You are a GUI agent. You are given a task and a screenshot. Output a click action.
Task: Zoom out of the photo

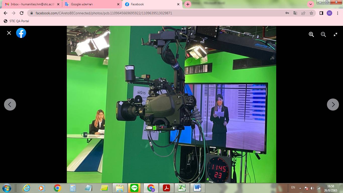pos(323,35)
